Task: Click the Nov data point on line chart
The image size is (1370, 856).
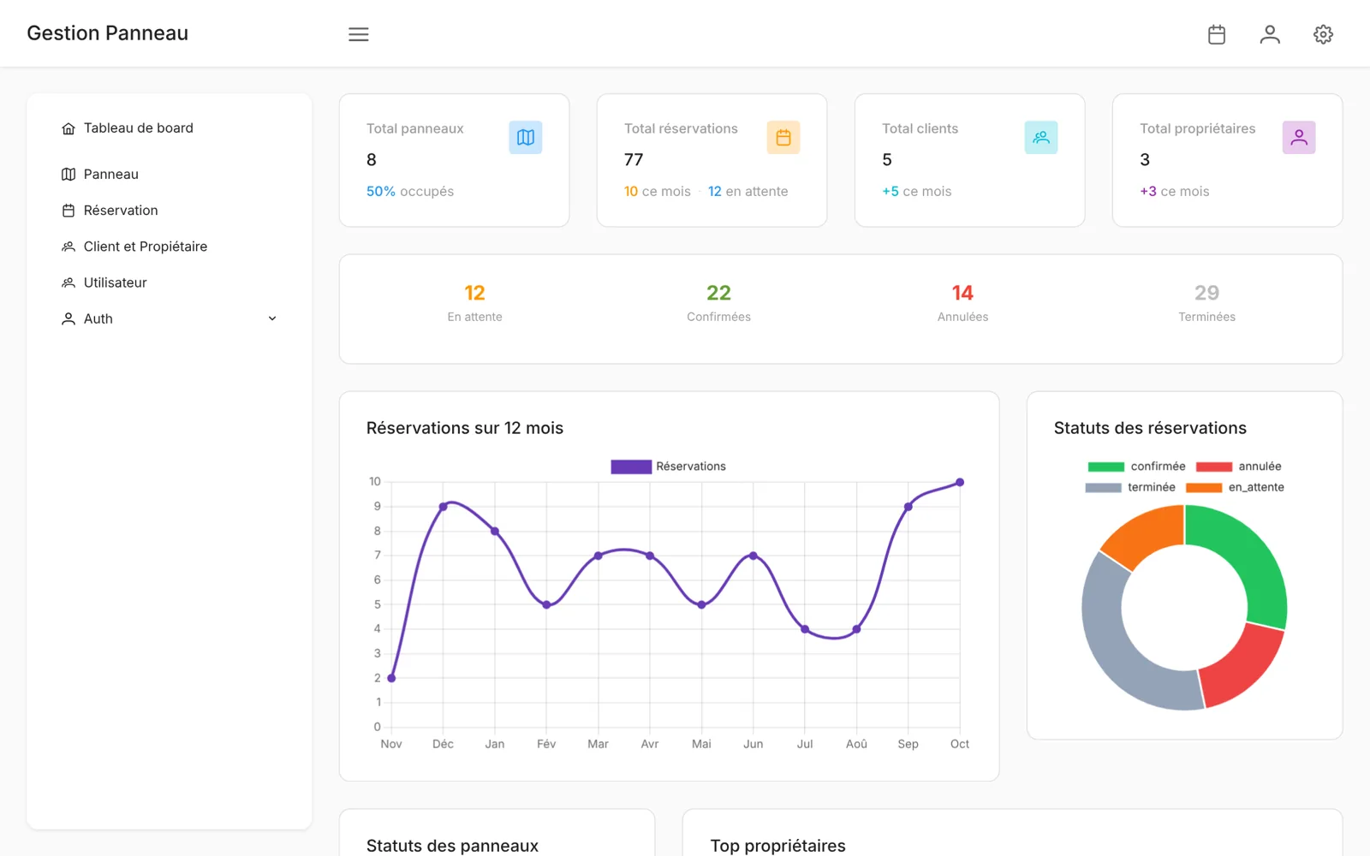Action: pyautogui.click(x=391, y=678)
